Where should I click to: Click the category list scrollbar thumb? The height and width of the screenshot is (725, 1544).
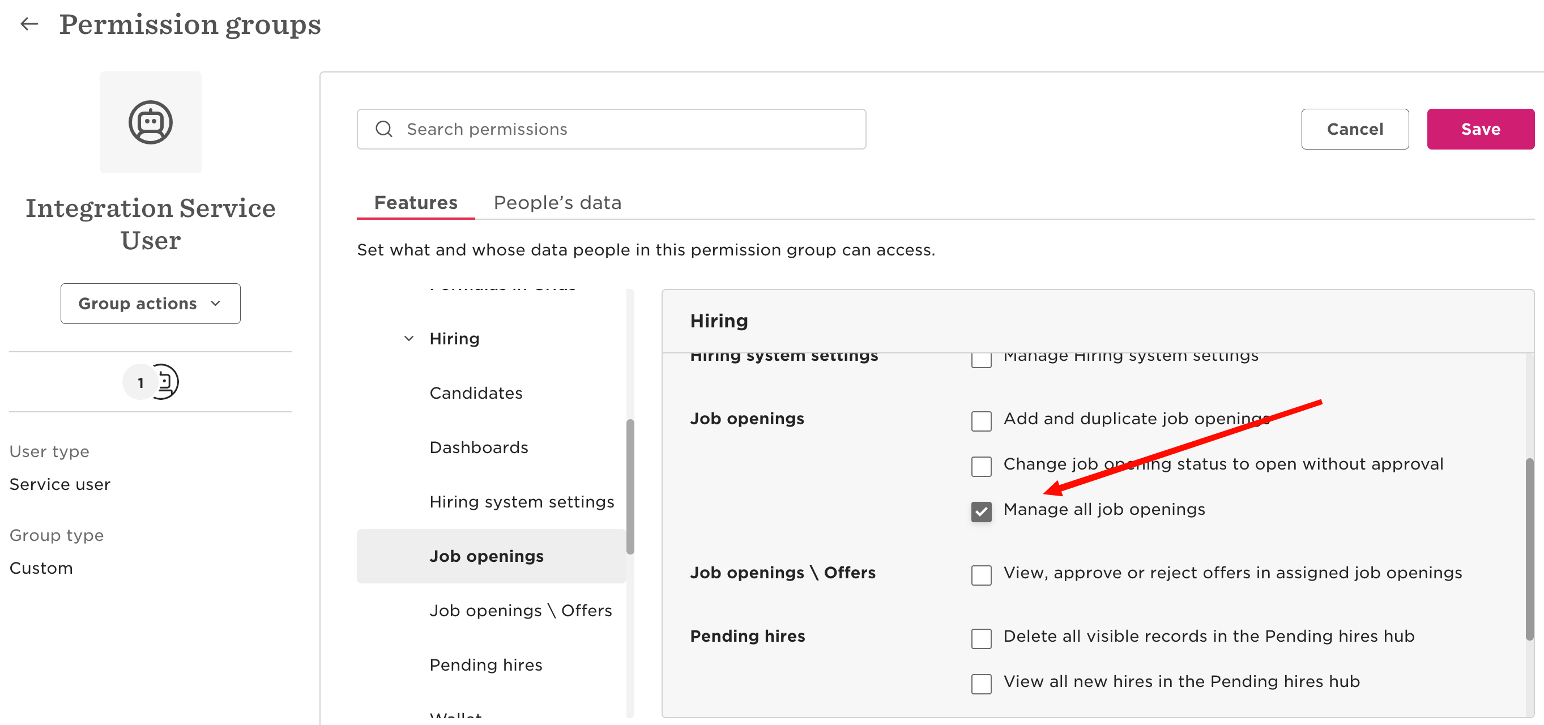(x=630, y=487)
